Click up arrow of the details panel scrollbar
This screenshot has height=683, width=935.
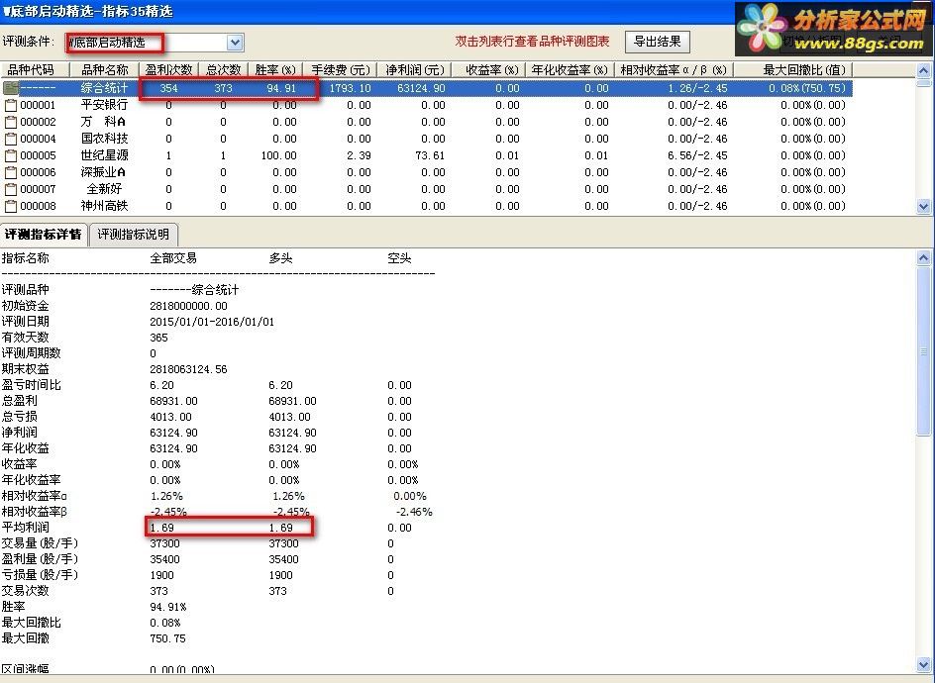924,258
